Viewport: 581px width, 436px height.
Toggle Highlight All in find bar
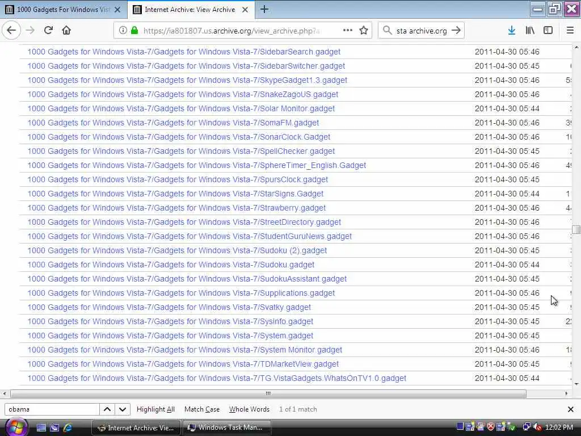coord(155,409)
